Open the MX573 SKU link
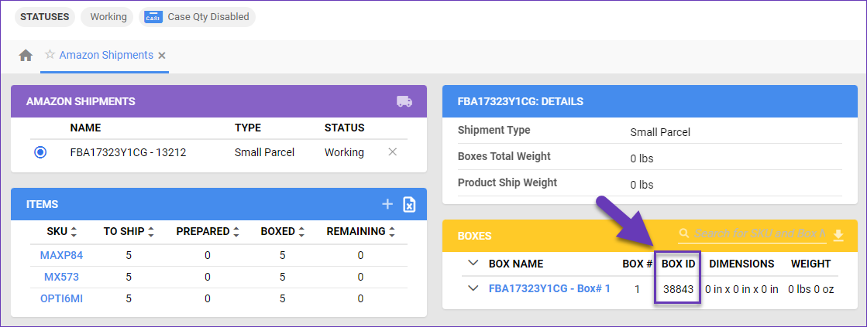Image resolution: width=867 pixels, height=327 pixels. pyautogui.click(x=61, y=278)
